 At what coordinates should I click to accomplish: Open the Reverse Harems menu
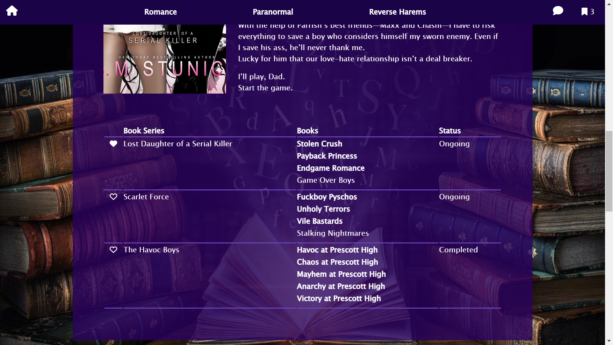[397, 12]
